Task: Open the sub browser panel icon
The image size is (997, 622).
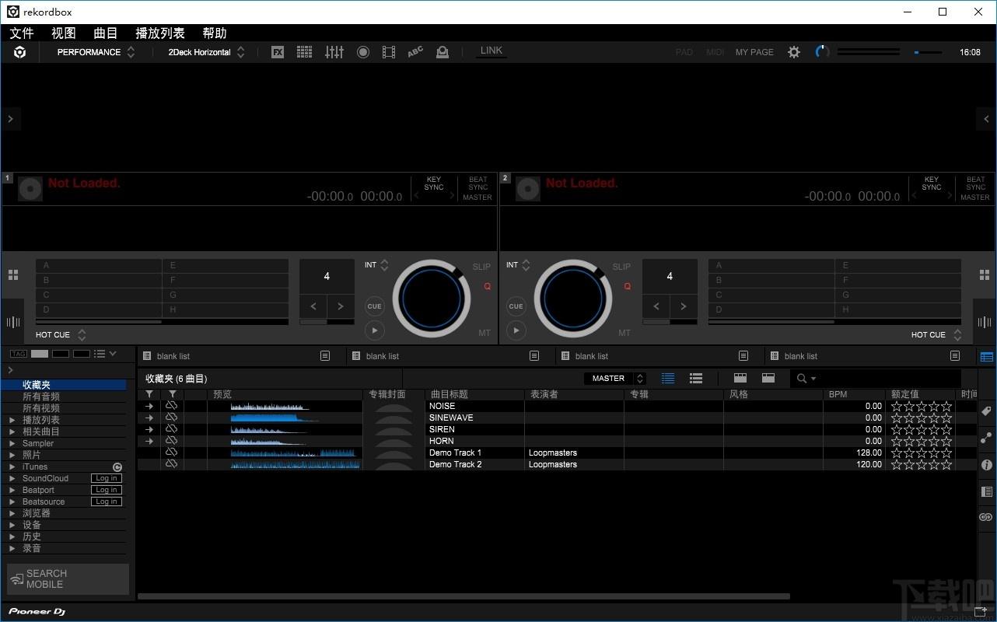Action: (x=987, y=491)
